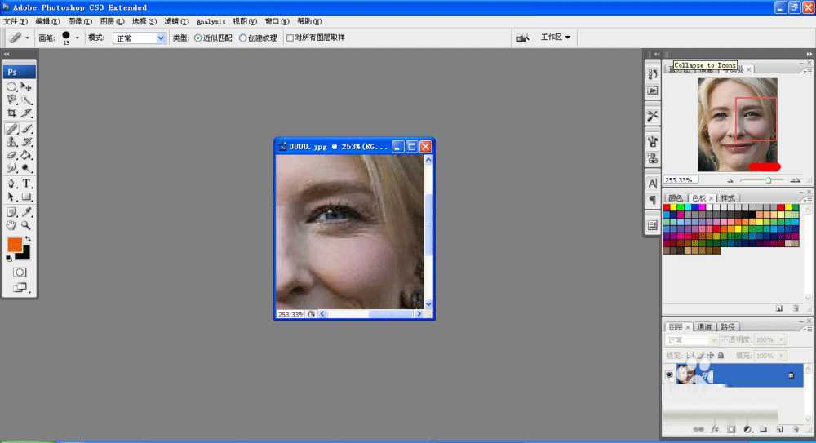Open the Brushes panel icon in dock
The height and width of the screenshot is (443, 816).
(x=653, y=141)
